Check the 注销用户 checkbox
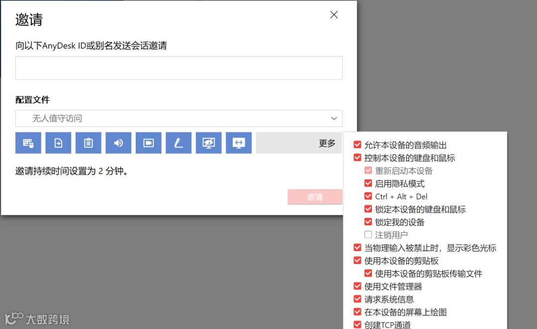The width and height of the screenshot is (537, 329). [368, 235]
